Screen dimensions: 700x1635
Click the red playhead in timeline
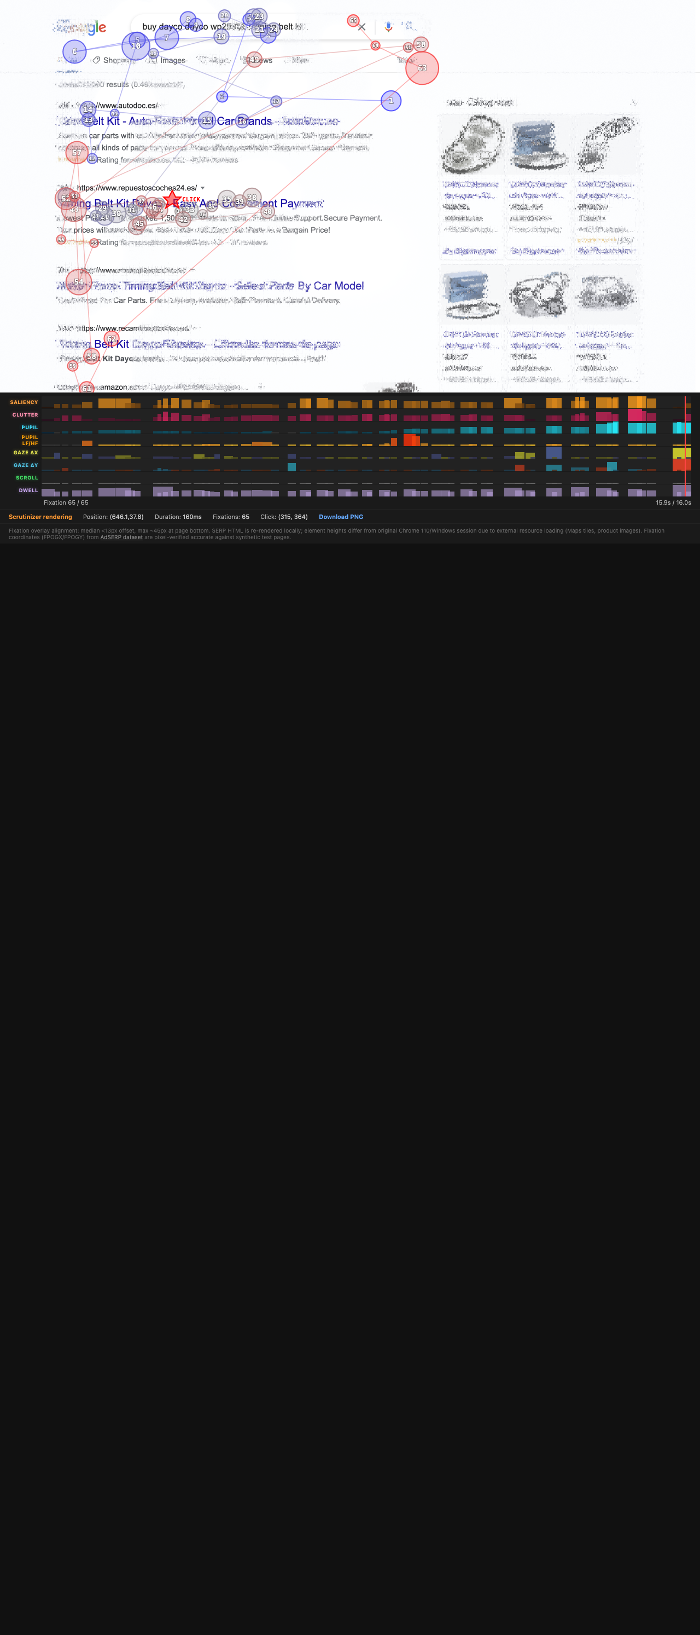(x=685, y=444)
